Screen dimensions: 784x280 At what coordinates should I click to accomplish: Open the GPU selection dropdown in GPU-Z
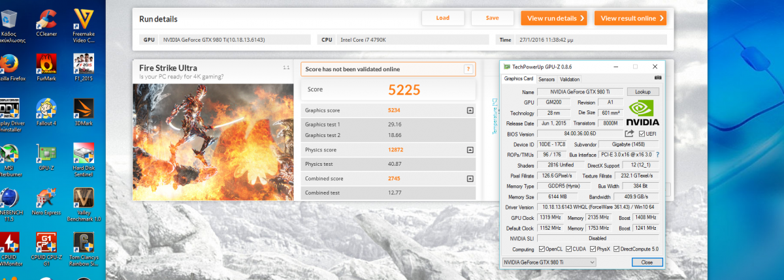click(x=549, y=262)
